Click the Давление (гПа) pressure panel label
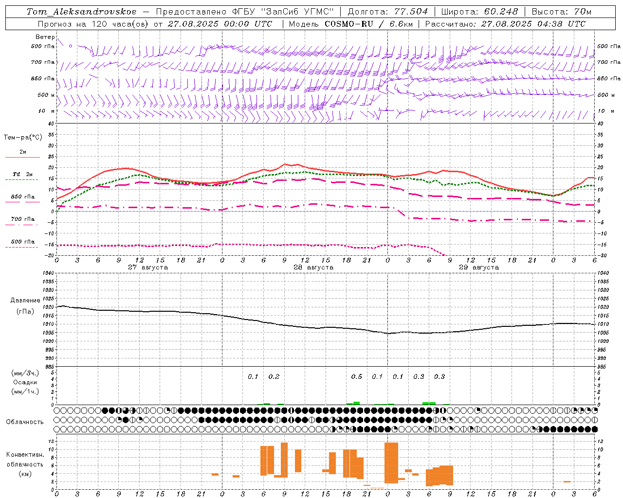This screenshot has width=623, height=498. (25, 306)
